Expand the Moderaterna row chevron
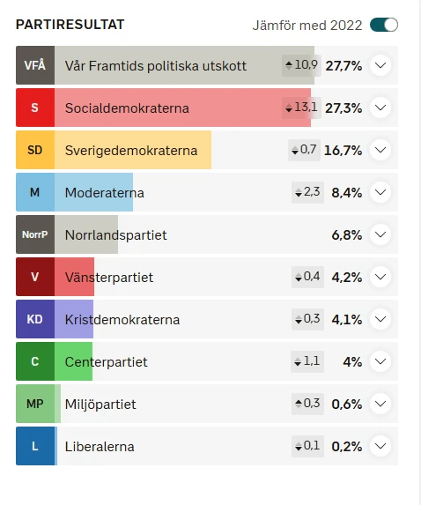This screenshot has width=421, height=505. coord(380,192)
